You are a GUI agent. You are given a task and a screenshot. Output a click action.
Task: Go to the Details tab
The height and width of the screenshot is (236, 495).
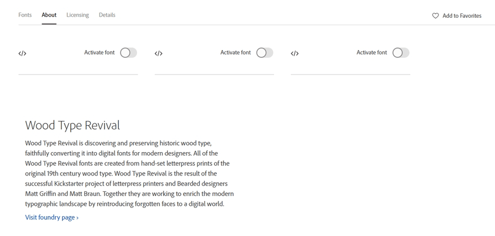(x=107, y=15)
